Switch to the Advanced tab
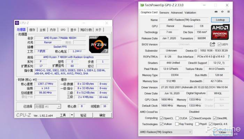This screenshot has width=244, height=139. click(177, 13)
